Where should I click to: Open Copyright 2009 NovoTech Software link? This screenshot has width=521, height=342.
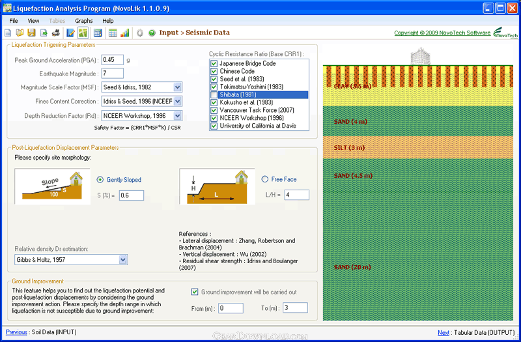click(x=442, y=33)
